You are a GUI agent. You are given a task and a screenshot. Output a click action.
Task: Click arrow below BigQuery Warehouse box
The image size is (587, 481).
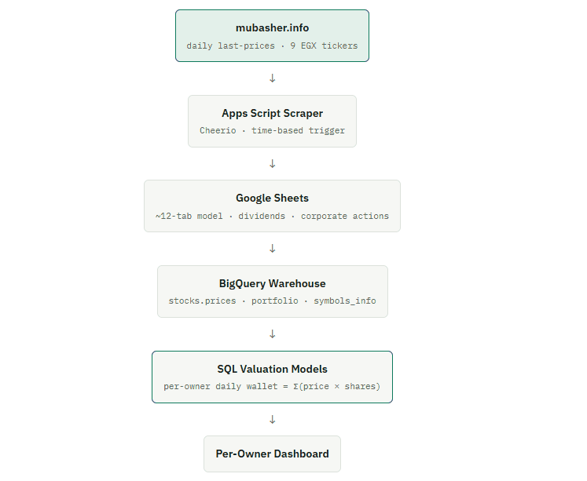pyautogui.click(x=273, y=334)
